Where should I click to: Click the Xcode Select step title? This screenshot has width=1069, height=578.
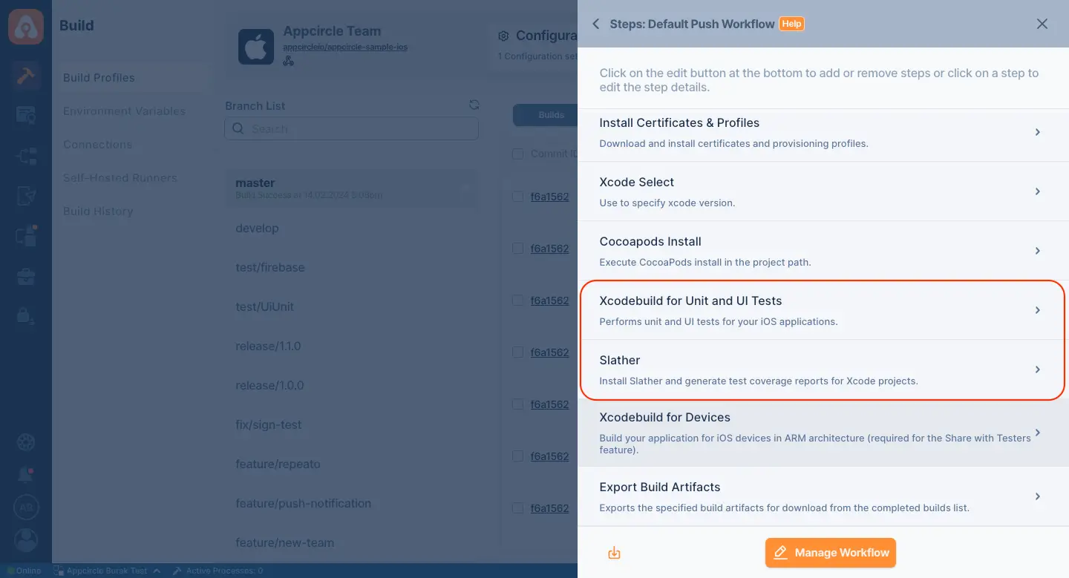click(637, 182)
